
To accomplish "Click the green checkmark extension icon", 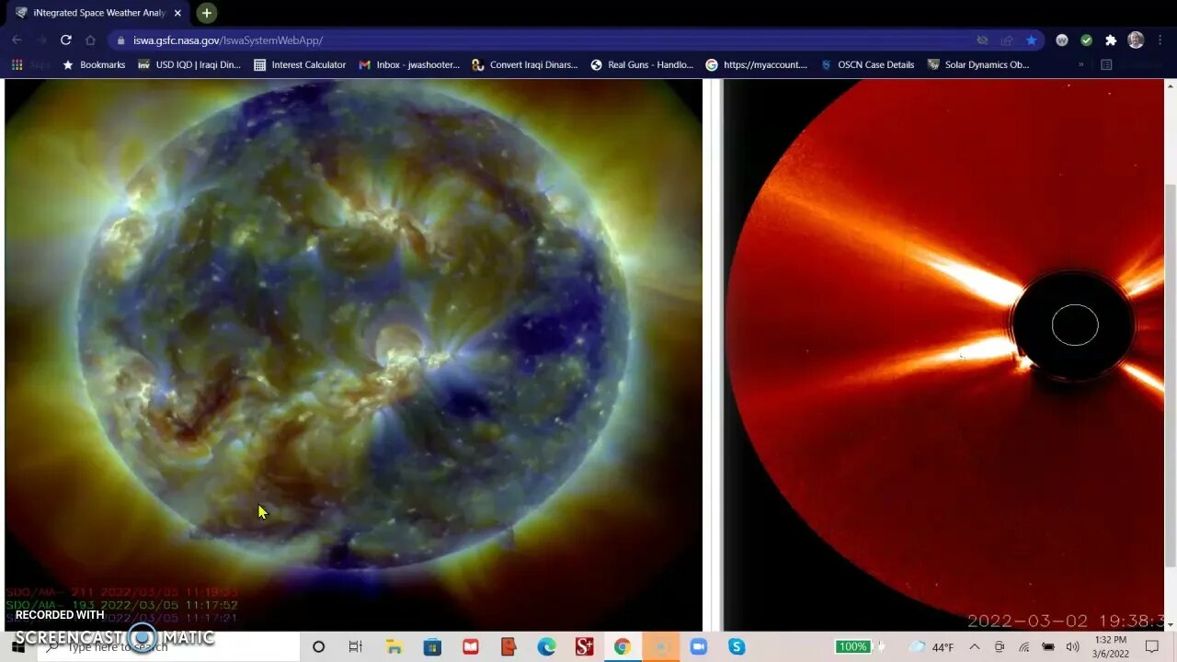I will point(1086,40).
